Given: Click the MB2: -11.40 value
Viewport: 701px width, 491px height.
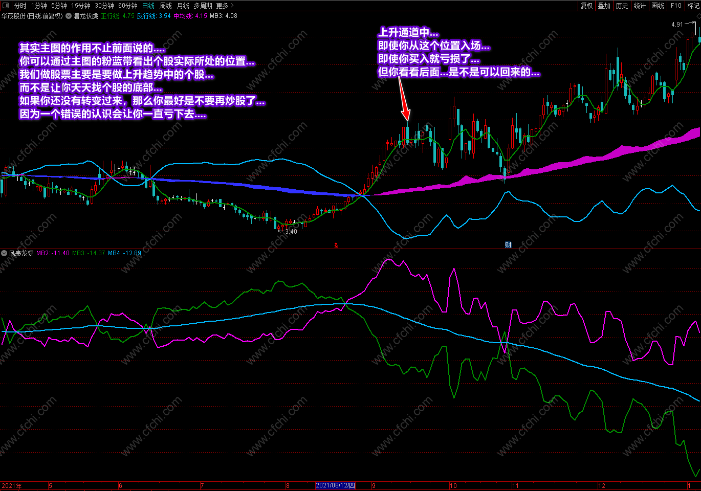Looking at the screenshot, I should 53,253.
